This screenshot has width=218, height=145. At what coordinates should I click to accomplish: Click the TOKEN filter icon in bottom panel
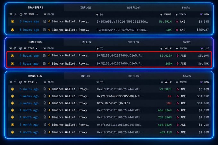tap(177, 82)
